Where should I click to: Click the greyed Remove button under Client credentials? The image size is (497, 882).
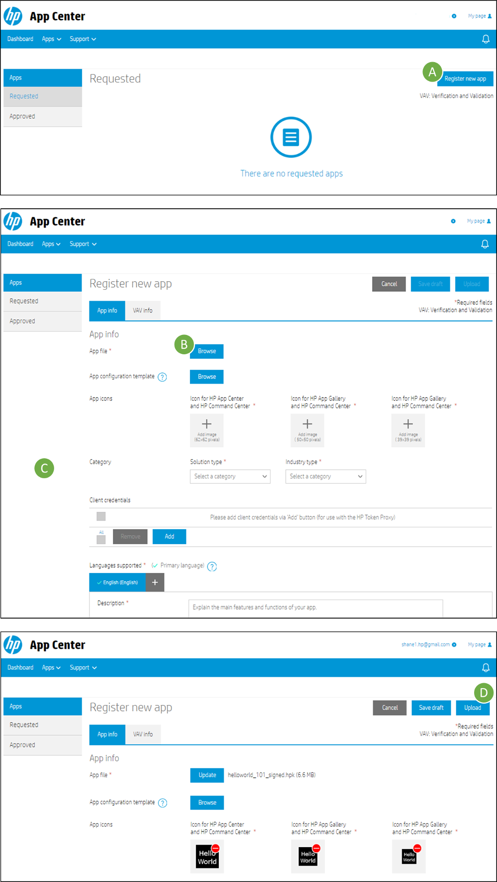click(x=130, y=537)
